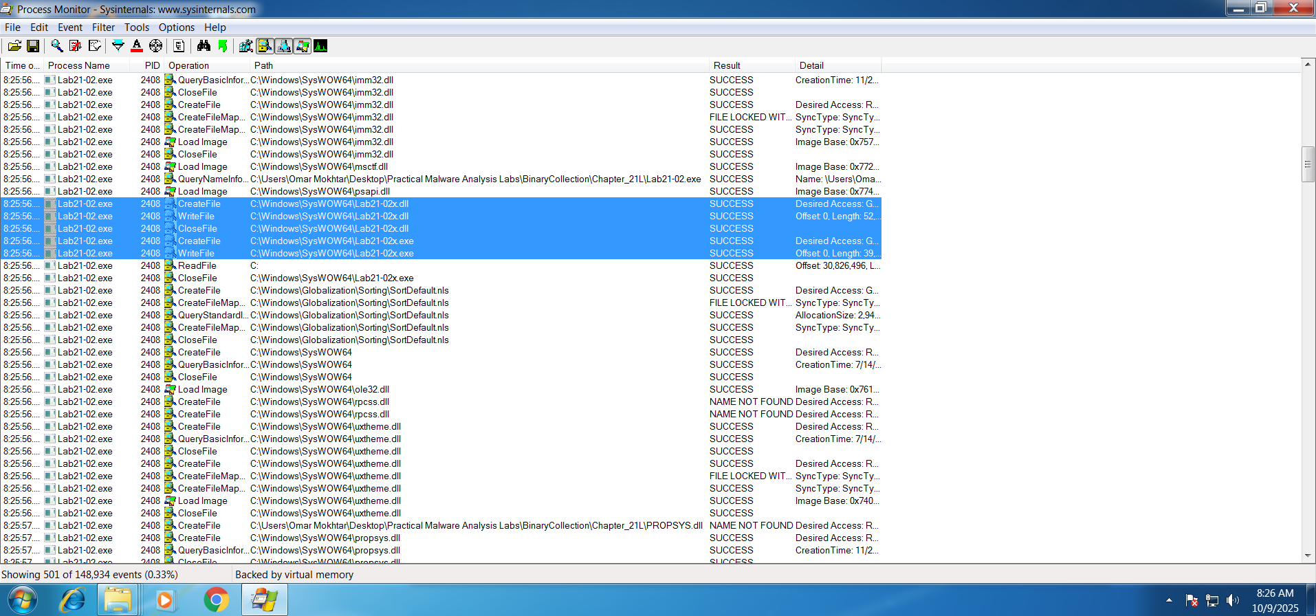The height and width of the screenshot is (616, 1316).
Task: Toggle event capture with magnifier icon
Action: tap(57, 46)
